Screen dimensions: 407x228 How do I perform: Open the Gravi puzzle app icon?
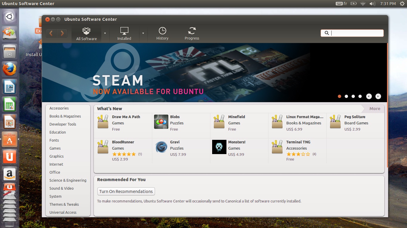tap(161, 147)
